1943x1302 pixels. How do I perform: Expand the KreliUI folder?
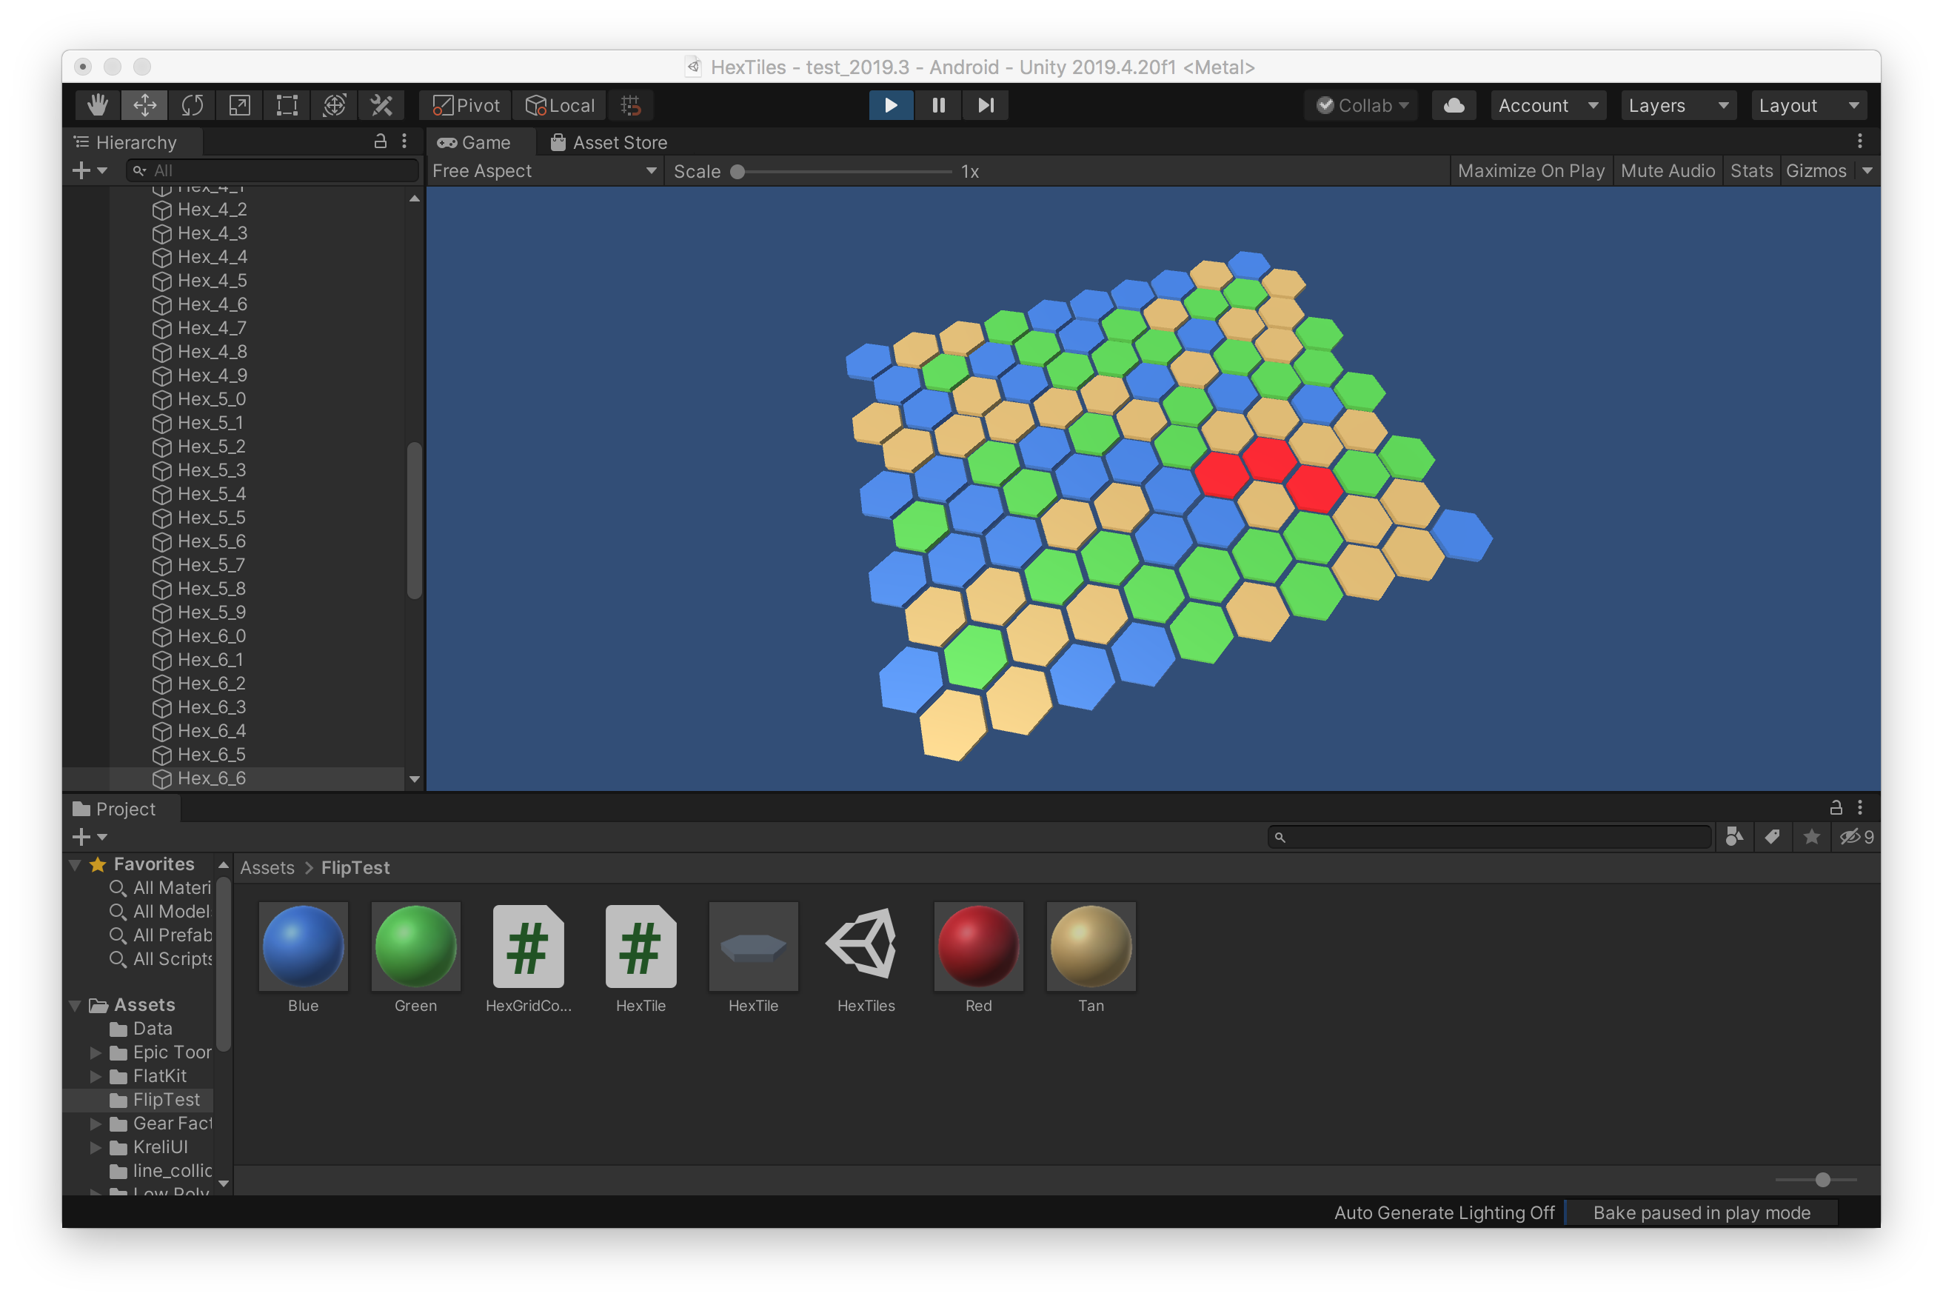[x=96, y=1147]
